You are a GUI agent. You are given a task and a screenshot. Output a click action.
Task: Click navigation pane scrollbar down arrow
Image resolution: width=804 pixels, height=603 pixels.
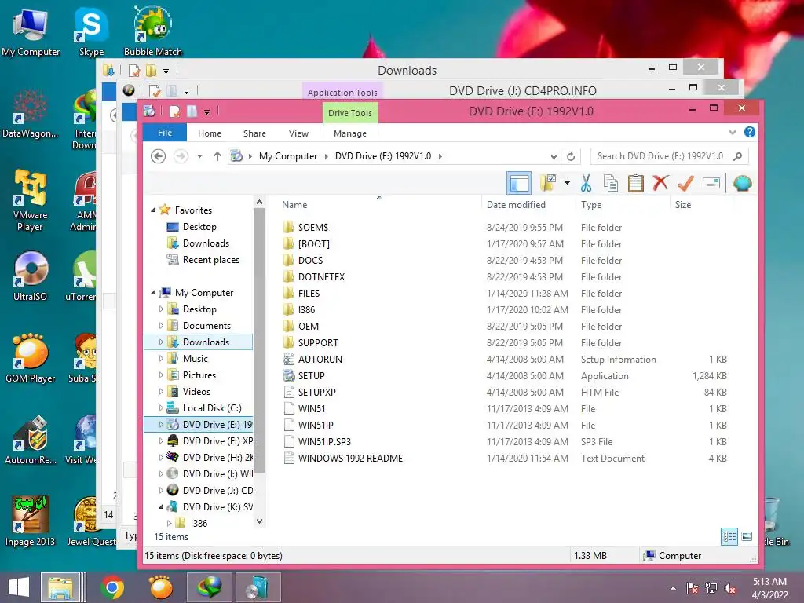259,521
